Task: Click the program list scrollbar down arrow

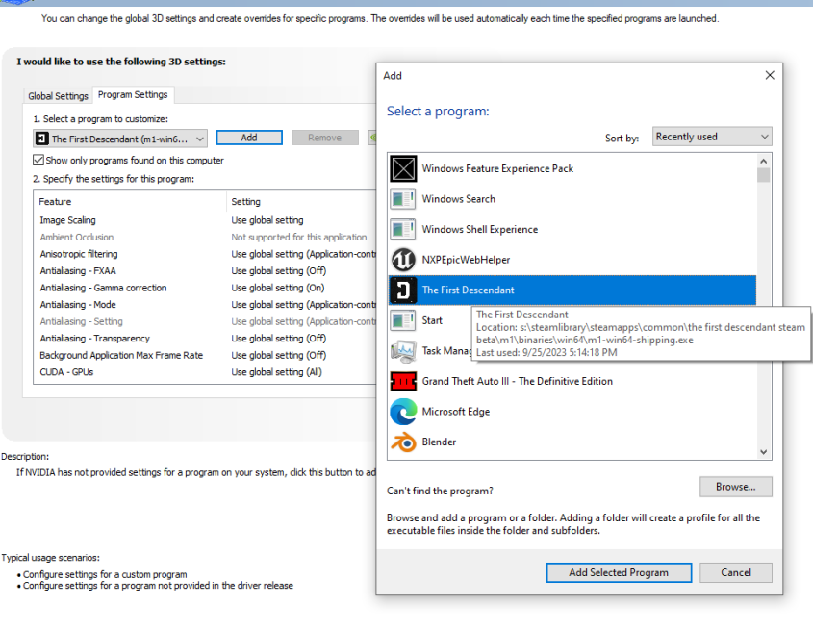Action: [763, 452]
